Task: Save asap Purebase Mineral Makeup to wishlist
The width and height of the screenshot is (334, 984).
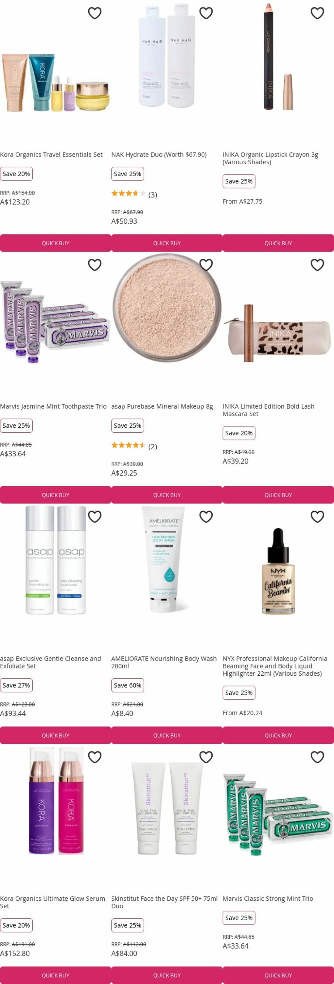Action: [206, 265]
